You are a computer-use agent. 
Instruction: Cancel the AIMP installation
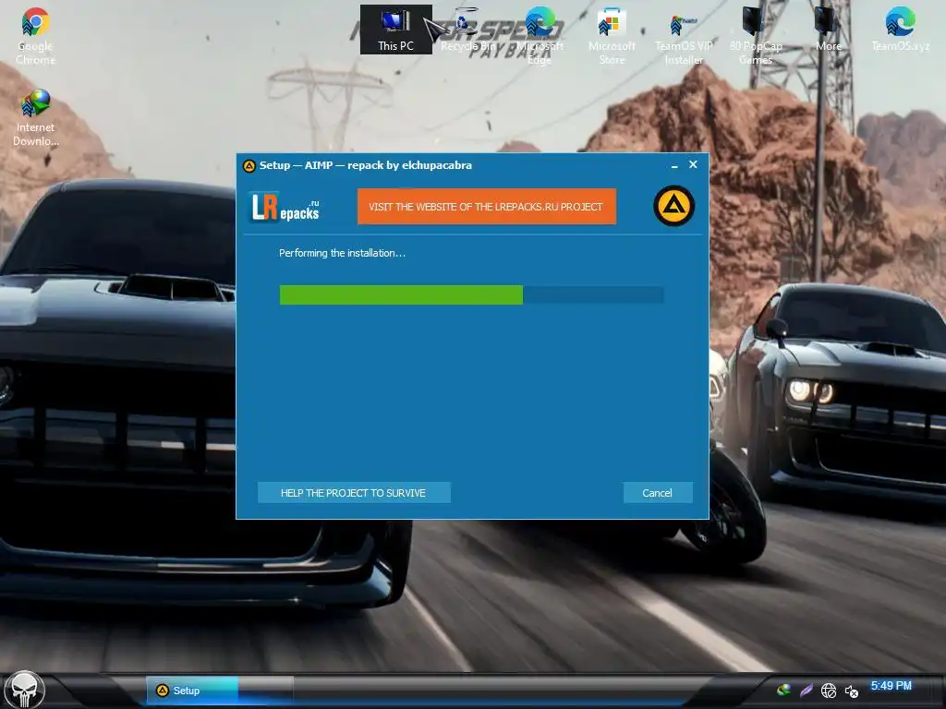657,493
